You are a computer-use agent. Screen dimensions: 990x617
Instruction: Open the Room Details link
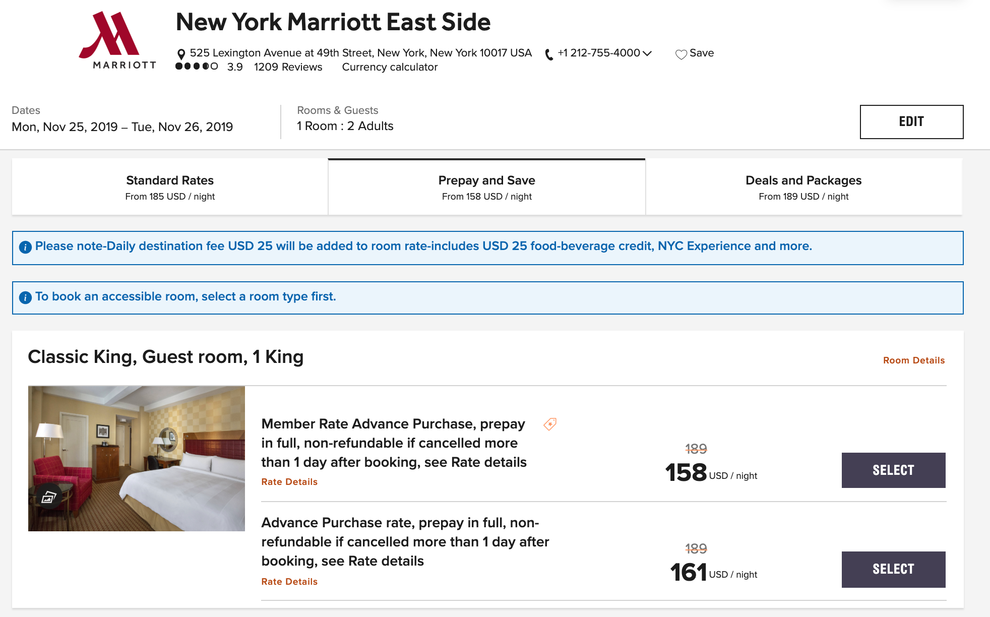913,360
